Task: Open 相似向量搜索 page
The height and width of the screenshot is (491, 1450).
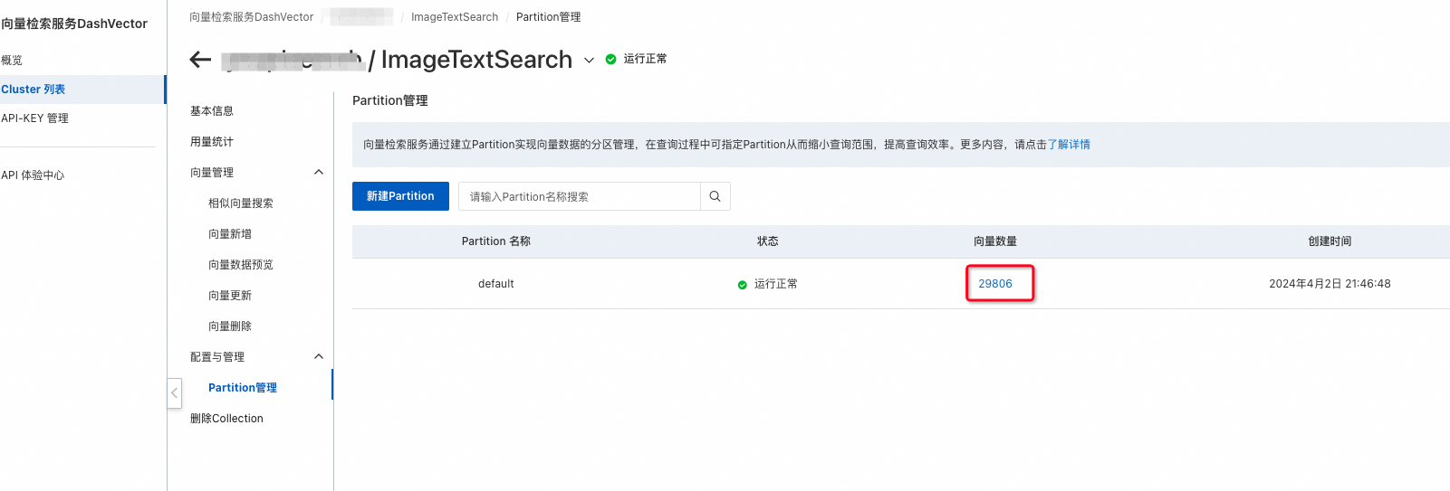Action: pos(241,203)
